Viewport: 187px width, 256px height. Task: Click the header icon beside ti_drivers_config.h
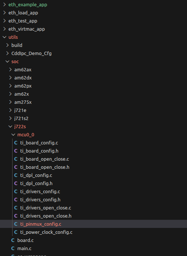click(16, 200)
